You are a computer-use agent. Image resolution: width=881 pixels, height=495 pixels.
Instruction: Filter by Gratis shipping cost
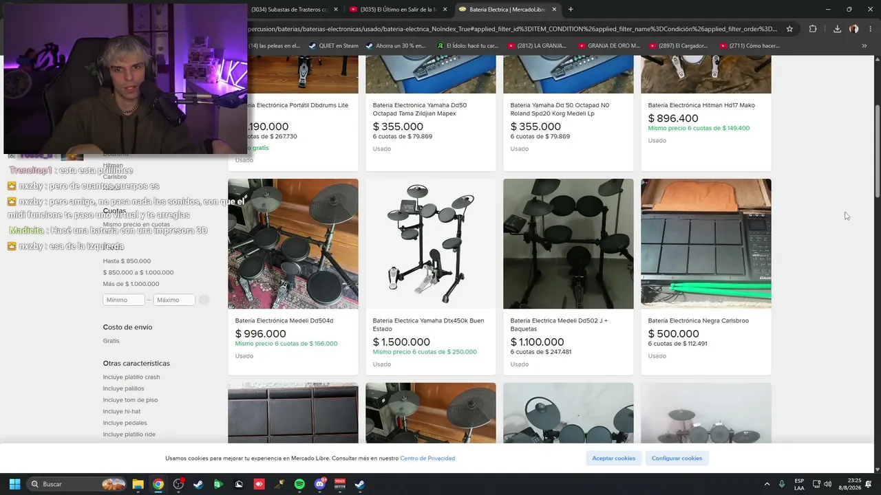[x=112, y=341]
